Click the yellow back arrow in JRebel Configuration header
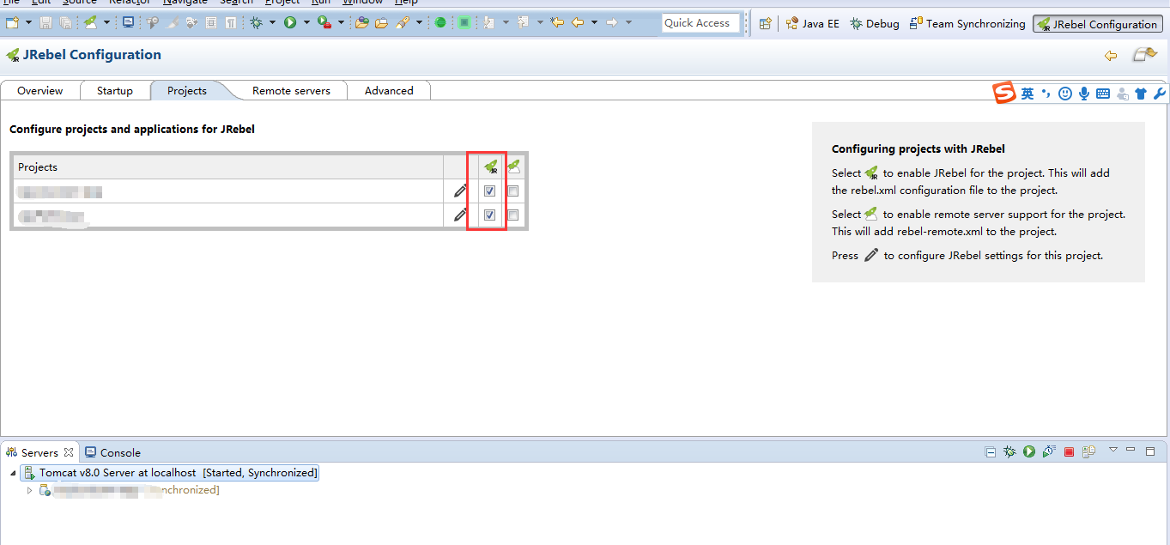This screenshot has width=1170, height=545. point(1111,56)
